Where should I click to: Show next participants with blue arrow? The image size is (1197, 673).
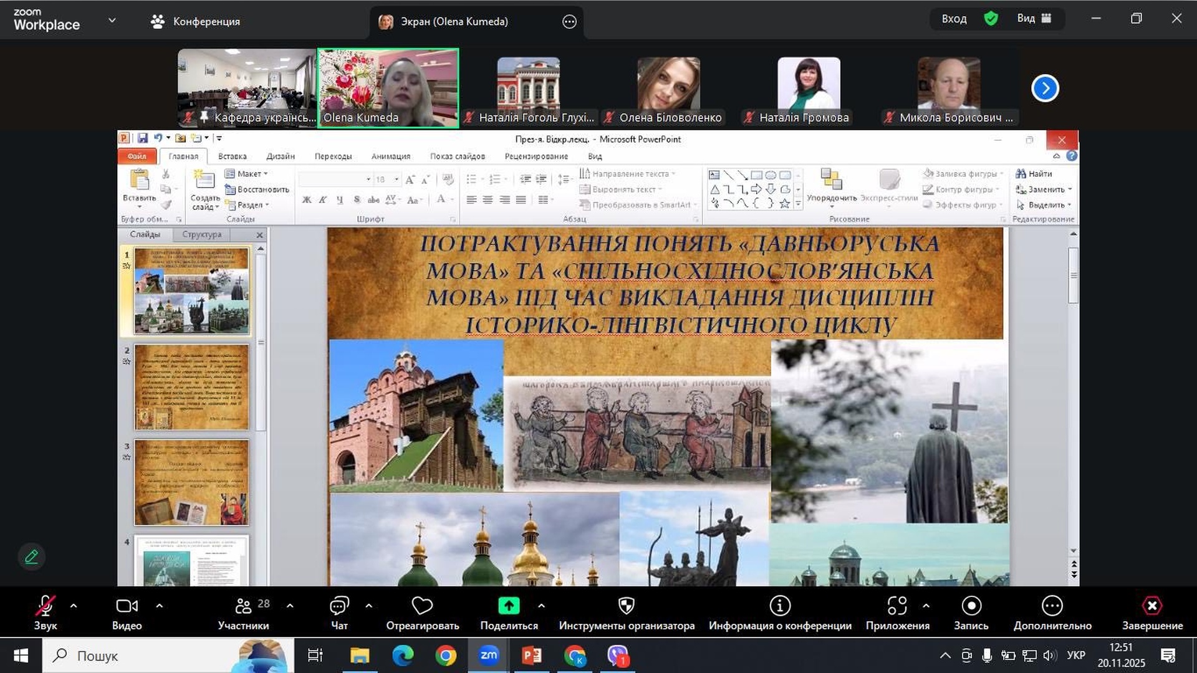(x=1045, y=88)
